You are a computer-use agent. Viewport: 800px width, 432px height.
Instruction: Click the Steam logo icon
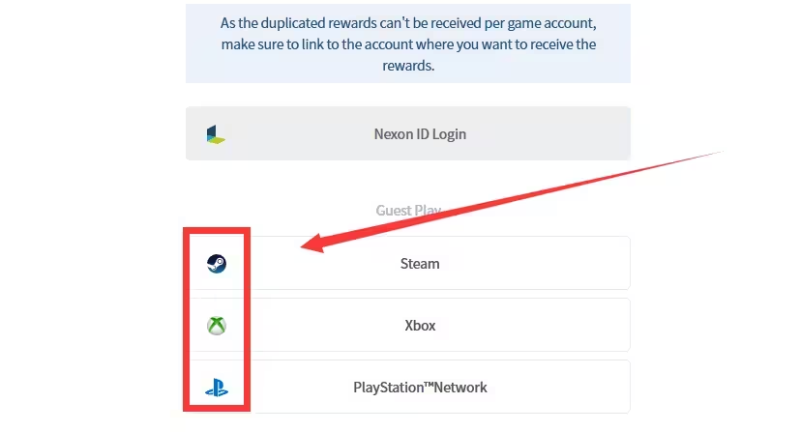217,264
